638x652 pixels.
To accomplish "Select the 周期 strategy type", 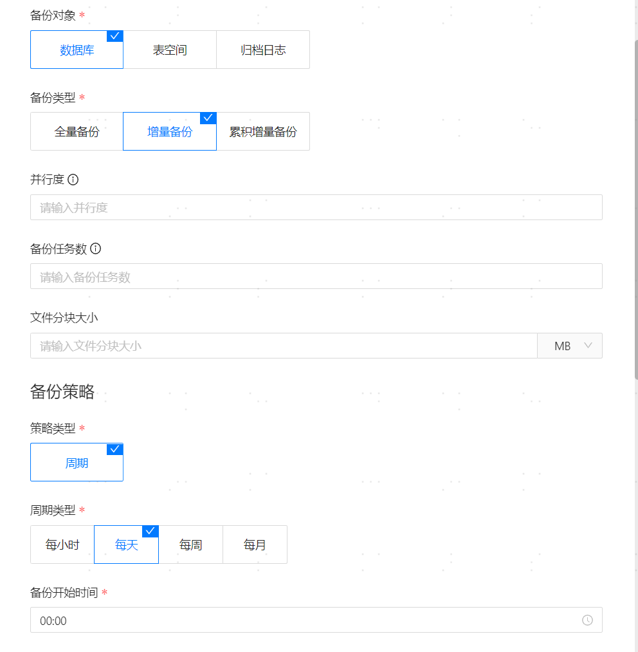I will coord(77,463).
